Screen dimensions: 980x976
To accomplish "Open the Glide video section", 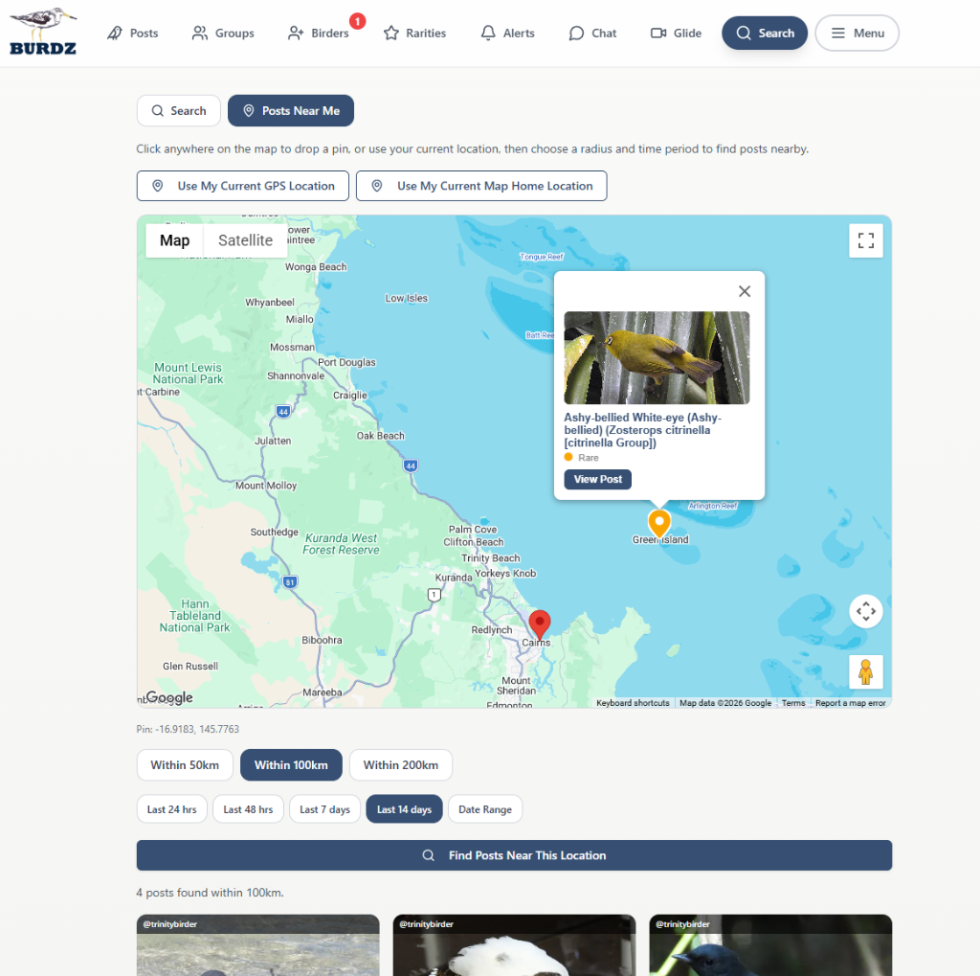I will click(x=677, y=34).
